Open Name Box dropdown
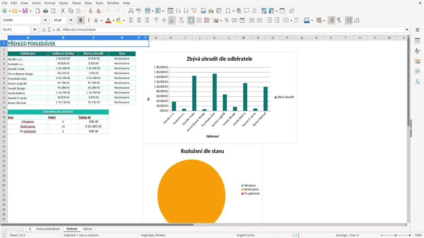The height and width of the screenshot is (238, 424). tap(35, 30)
